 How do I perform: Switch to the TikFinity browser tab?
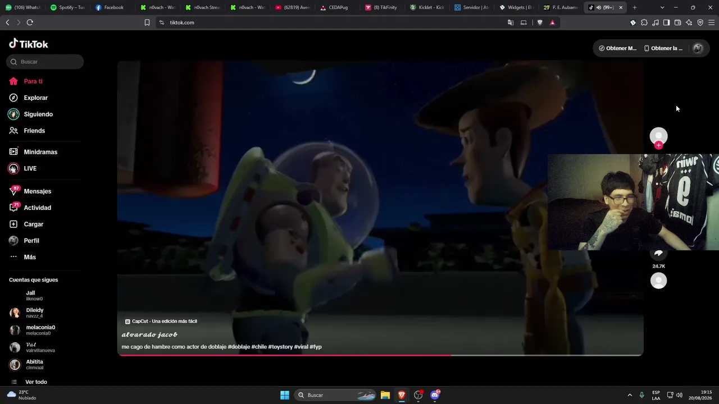coord(381,7)
